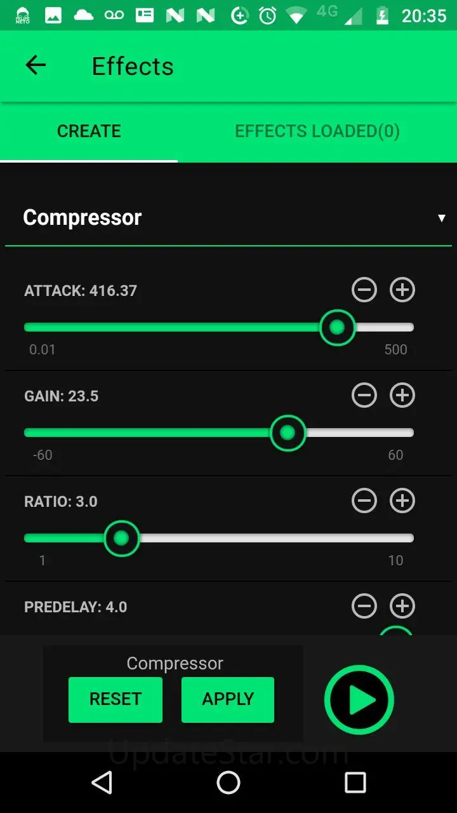Click the Attack slider handle
Image resolution: width=457 pixels, height=813 pixels.
pos(337,327)
